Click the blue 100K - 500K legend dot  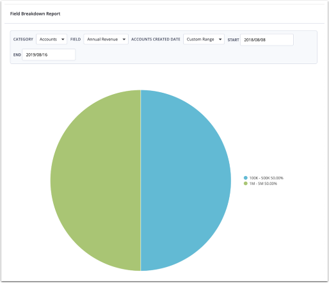[x=246, y=178]
